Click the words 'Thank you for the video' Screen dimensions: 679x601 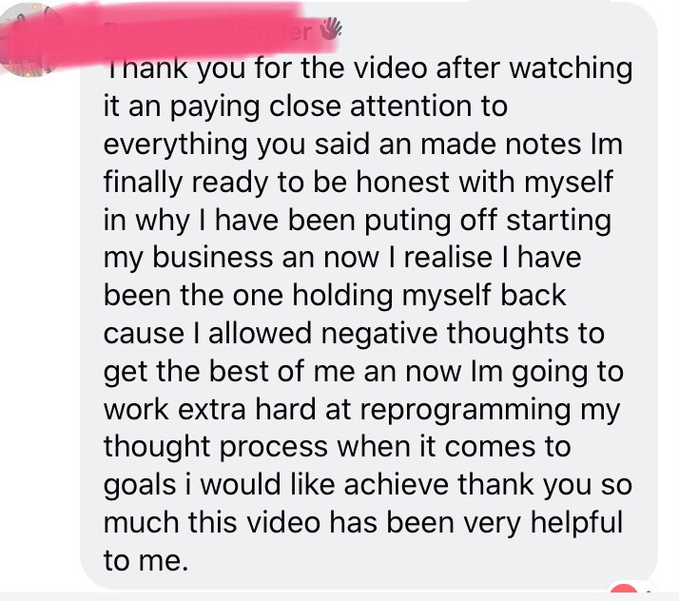(x=266, y=68)
